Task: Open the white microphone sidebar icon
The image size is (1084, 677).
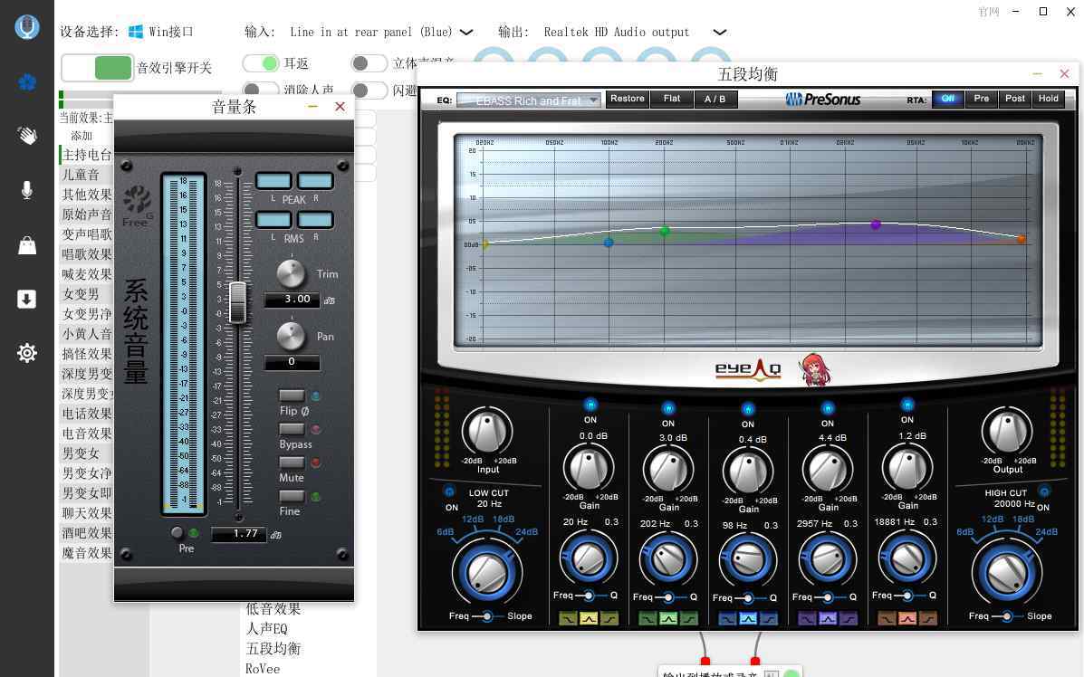Action: pos(27,190)
